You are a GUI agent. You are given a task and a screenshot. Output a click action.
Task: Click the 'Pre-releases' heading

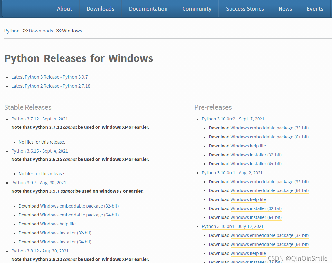213,107
